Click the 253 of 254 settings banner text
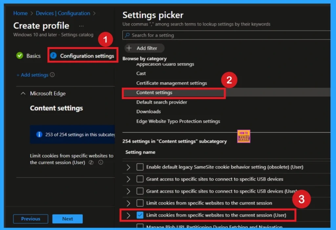Screen dimensions: 336x230 80,135
